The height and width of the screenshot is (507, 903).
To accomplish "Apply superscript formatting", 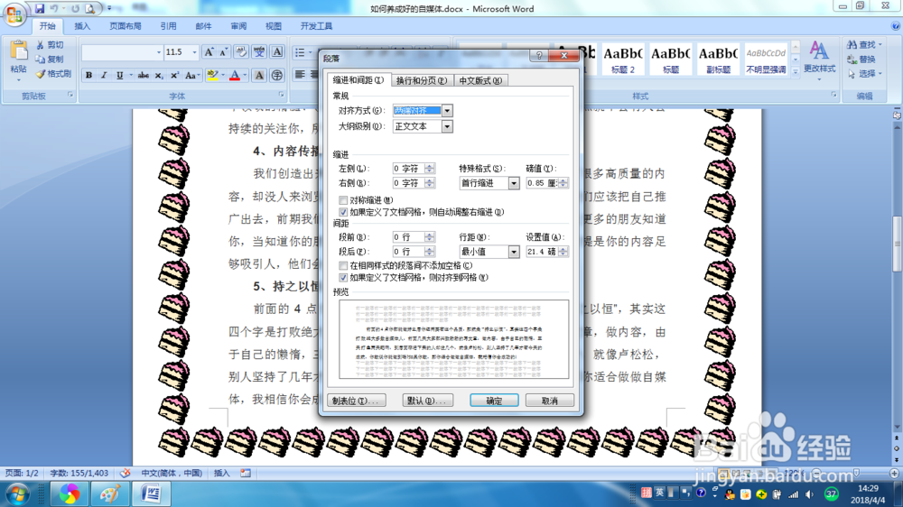I will coord(174,76).
